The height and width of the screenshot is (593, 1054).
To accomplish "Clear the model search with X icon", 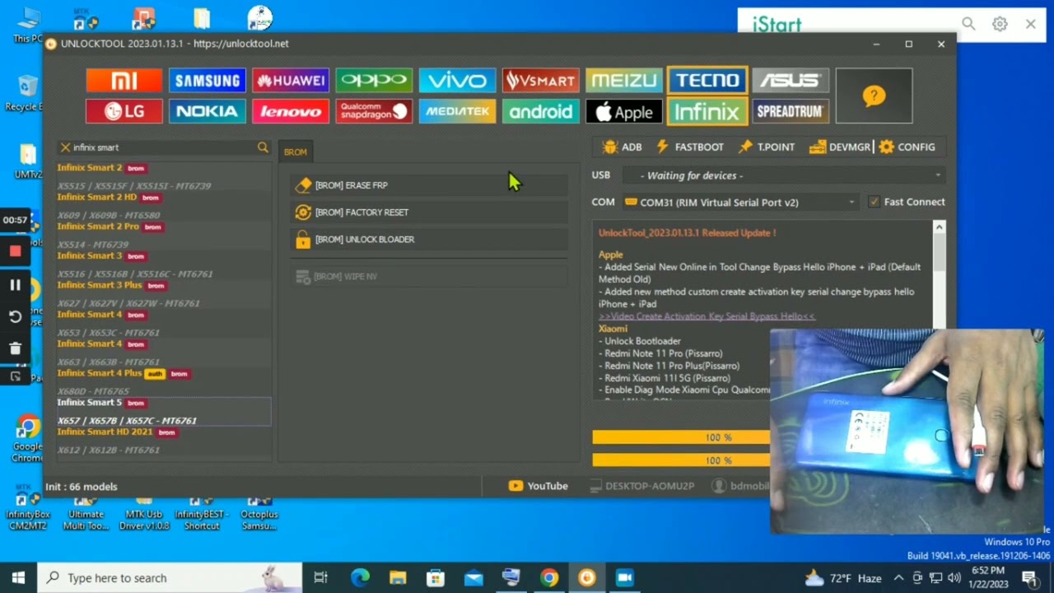I will coord(65,147).
